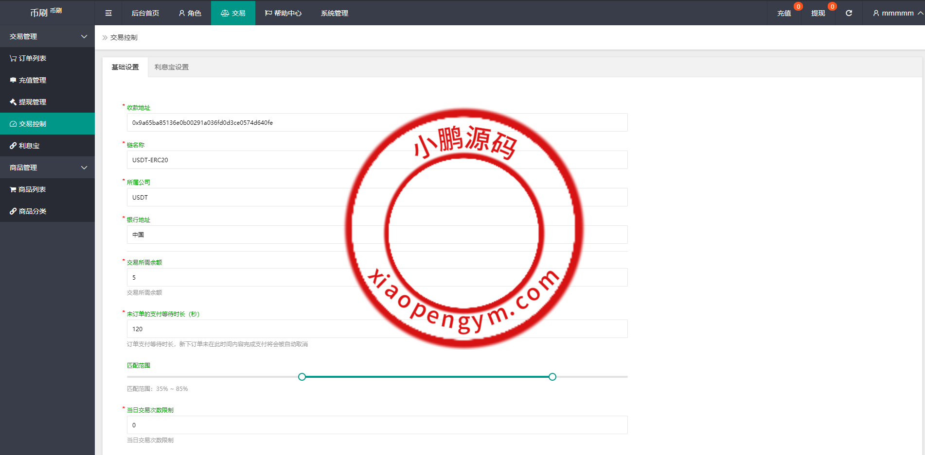Open 帮助中心 in top navigation

click(x=283, y=13)
